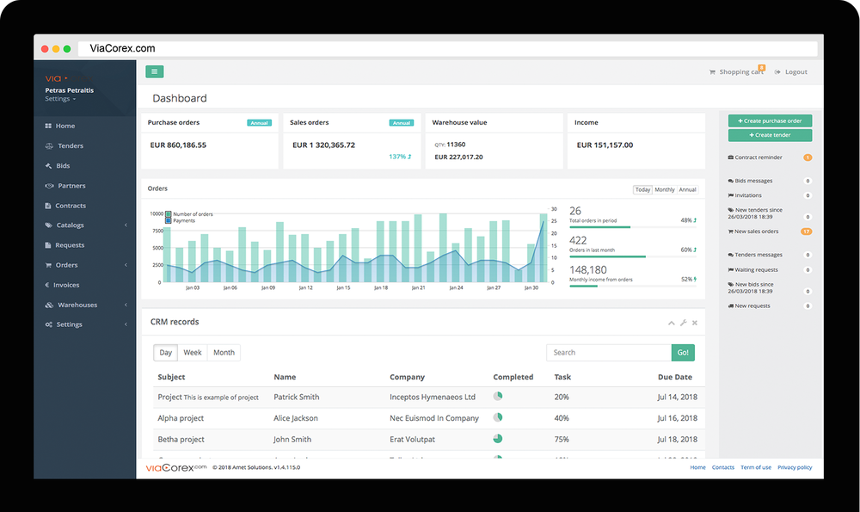Toggle Number of orders legend swatch

click(169, 214)
